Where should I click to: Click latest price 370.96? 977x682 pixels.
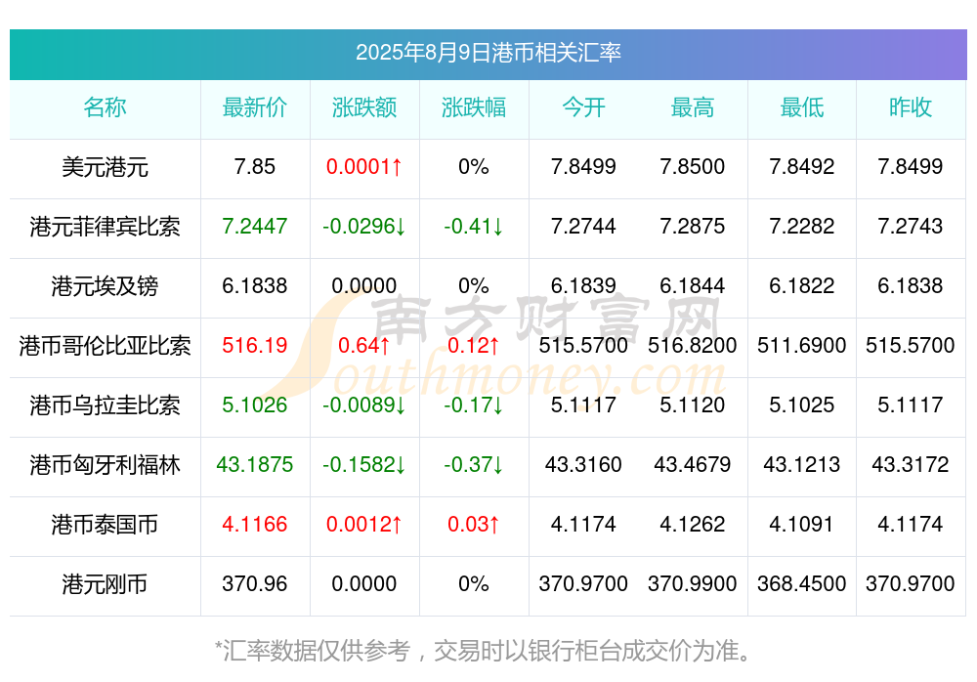pos(255,583)
